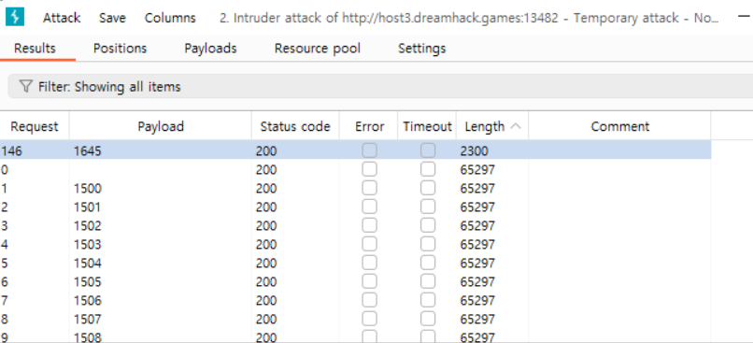Sort by the Timeout column header
Screen dimensions: 753x343
427,126
